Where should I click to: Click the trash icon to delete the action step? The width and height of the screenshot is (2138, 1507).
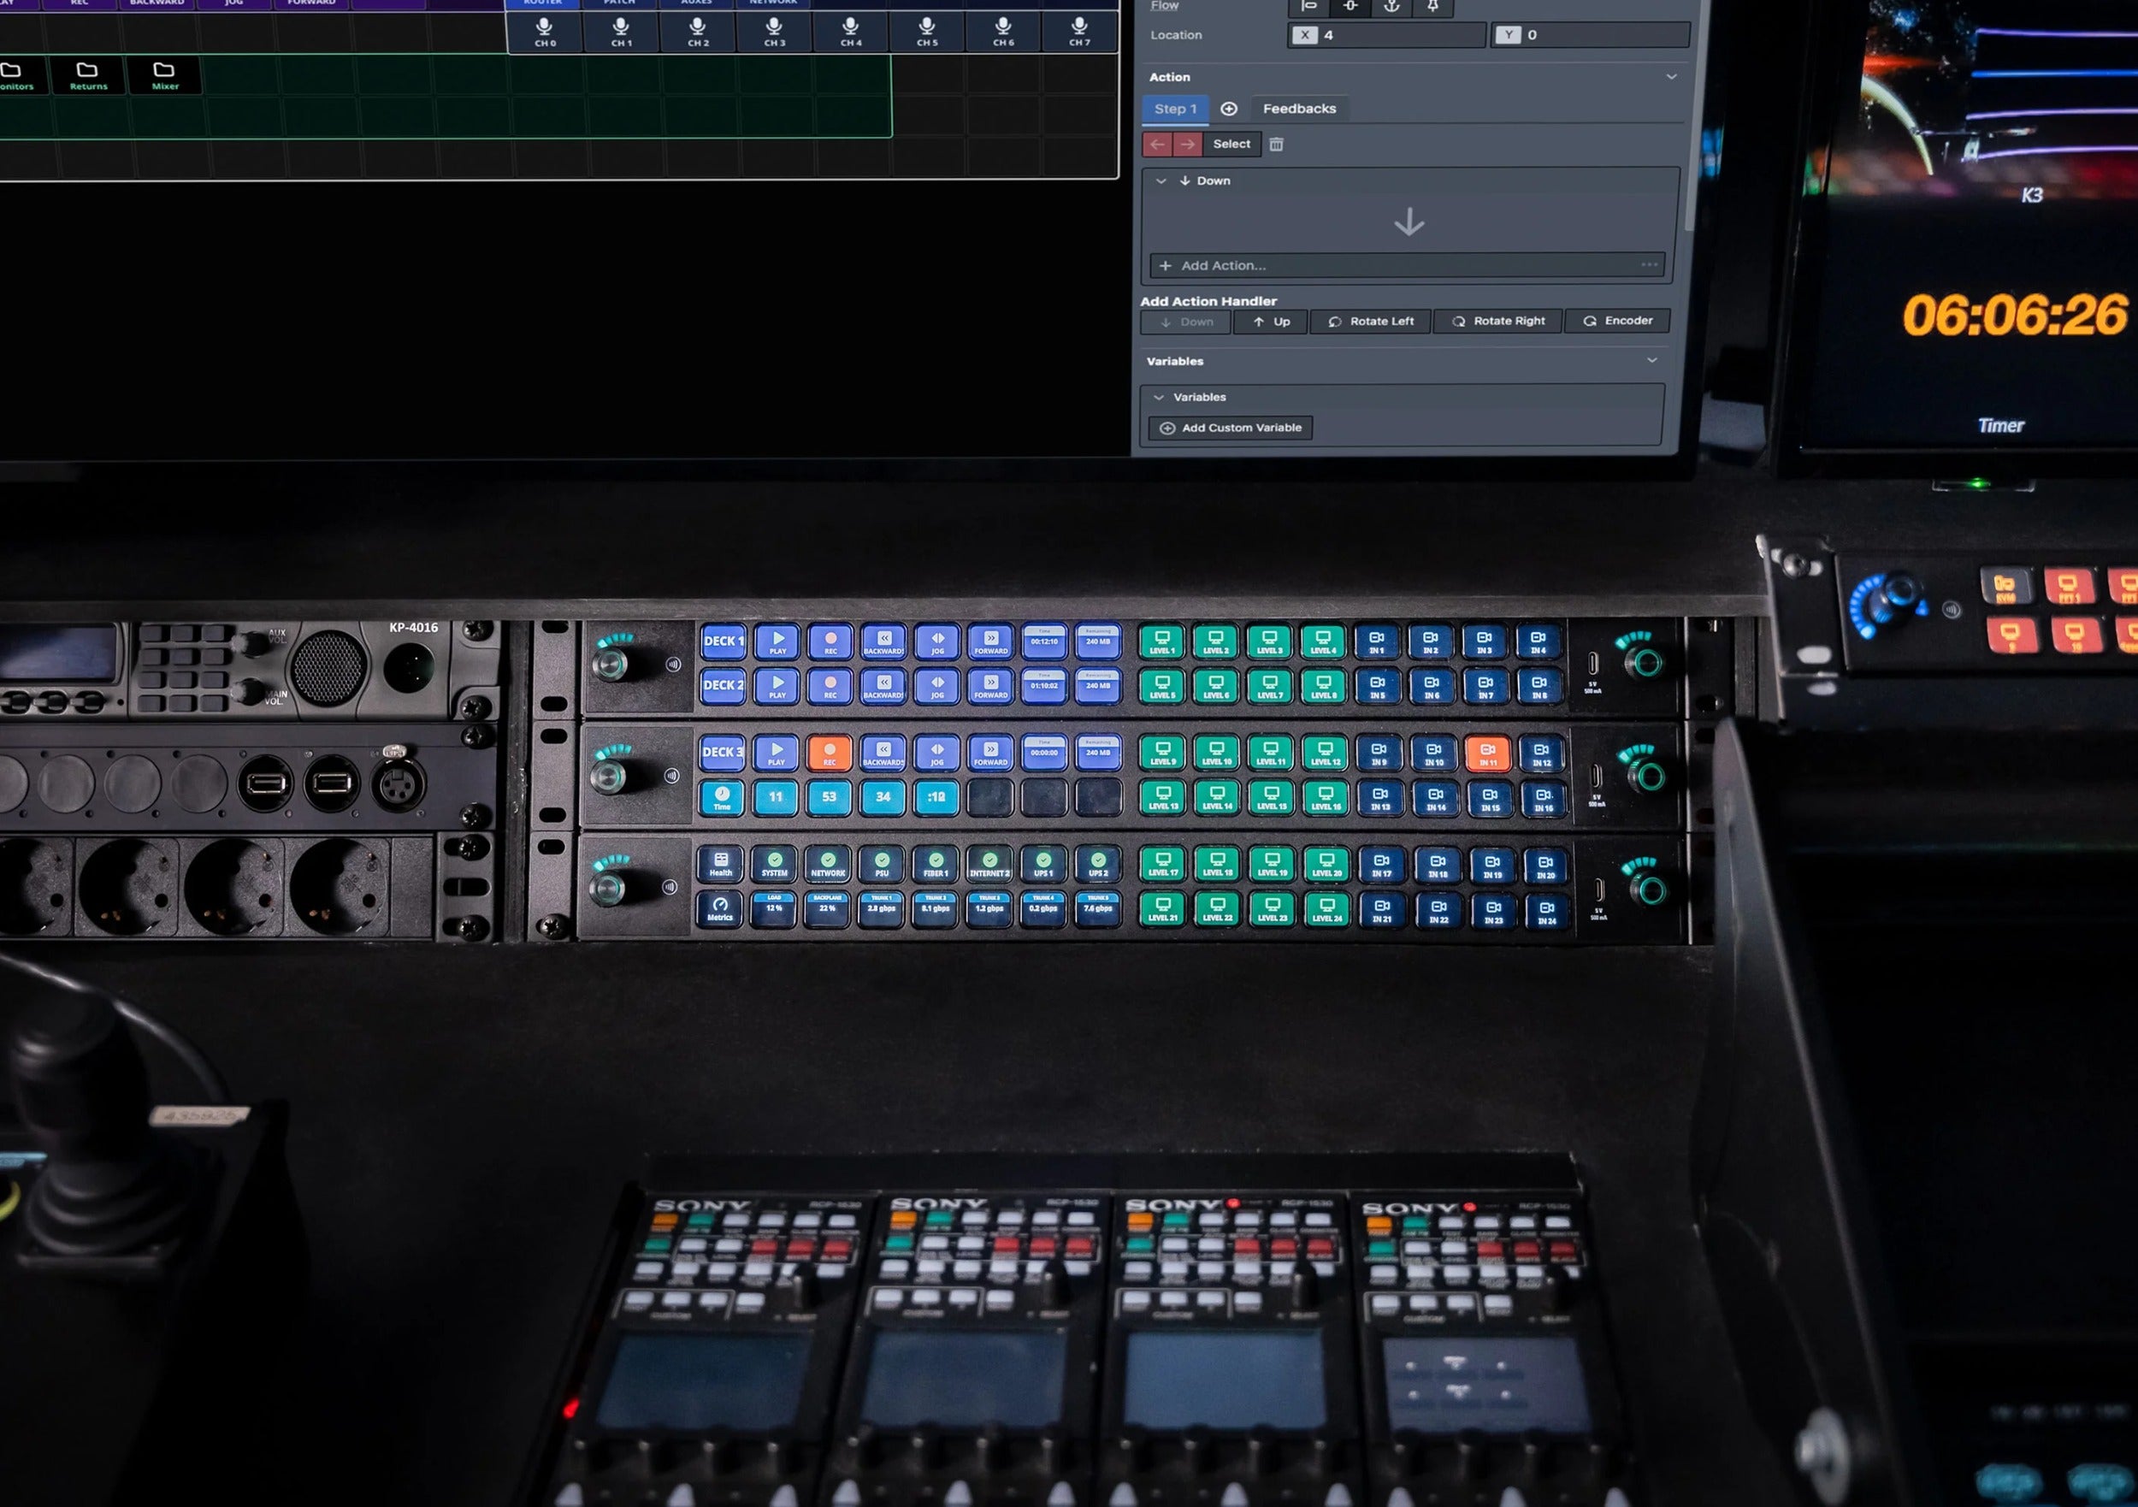click(x=1277, y=145)
